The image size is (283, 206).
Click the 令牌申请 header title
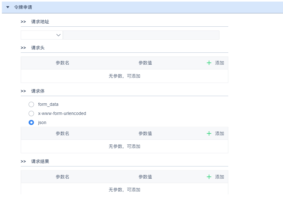pyautogui.click(x=23, y=7)
